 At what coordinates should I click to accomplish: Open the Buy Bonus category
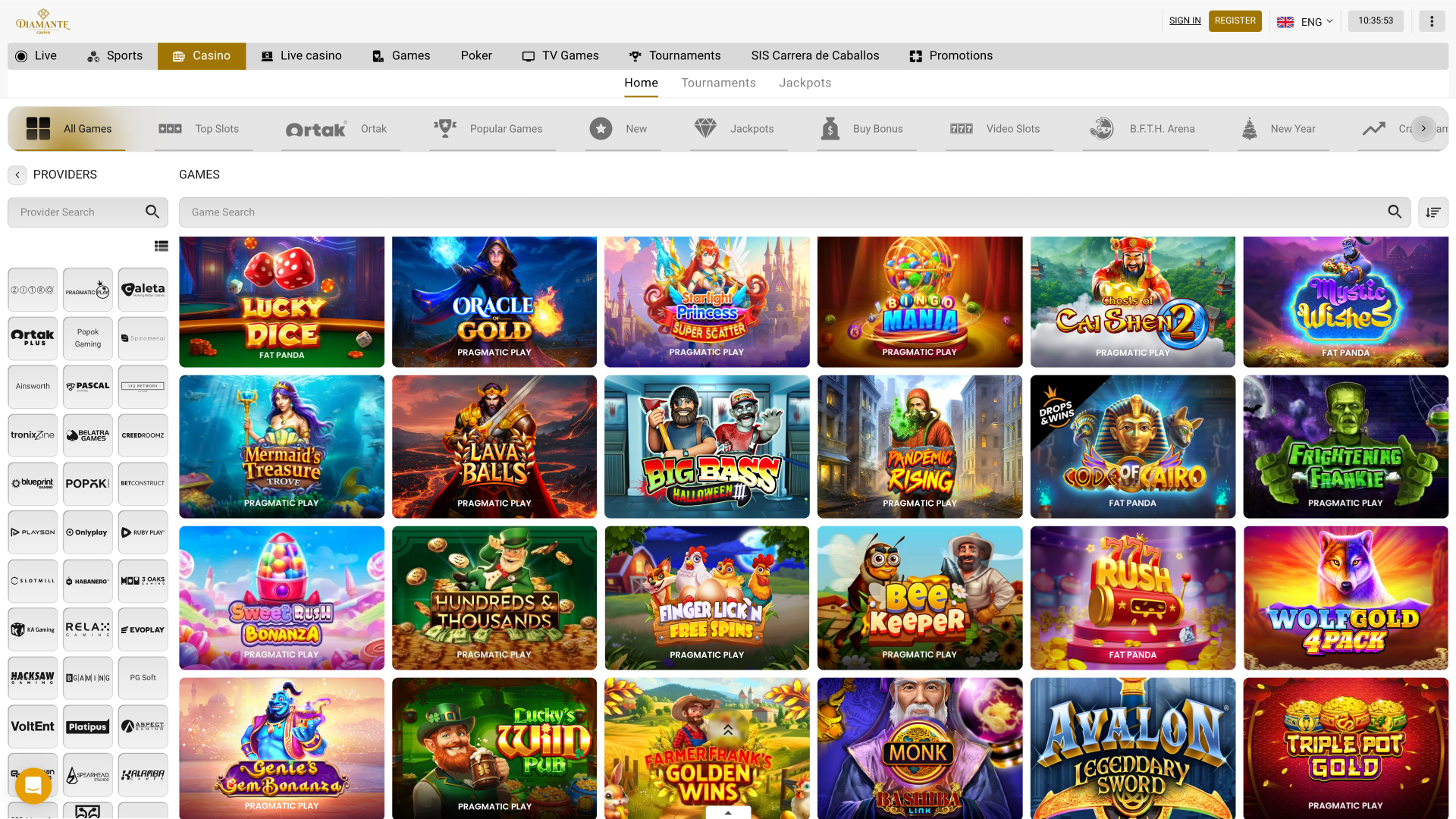830,128
